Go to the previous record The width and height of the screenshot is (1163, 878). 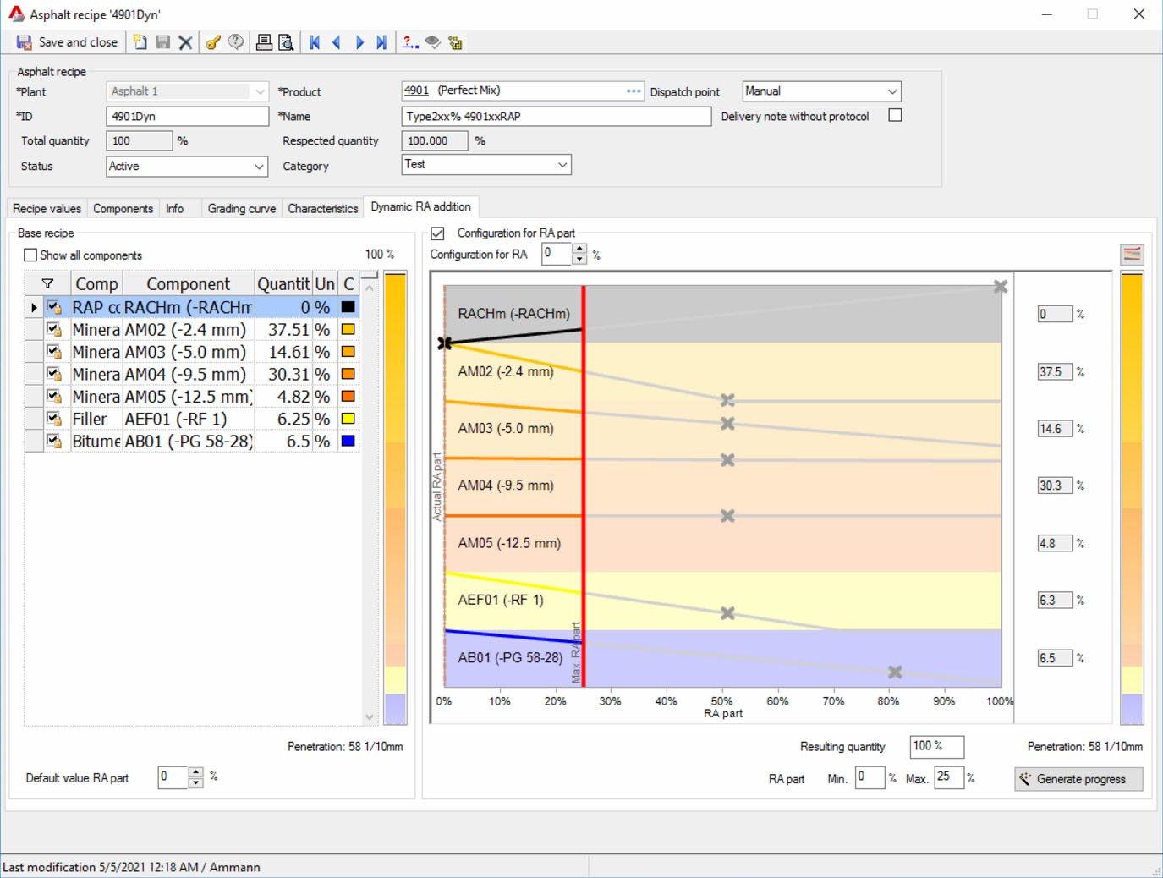pos(337,42)
